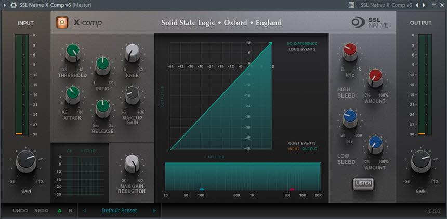Click the Output level meter
447x219 pixels.
tap(425, 85)
